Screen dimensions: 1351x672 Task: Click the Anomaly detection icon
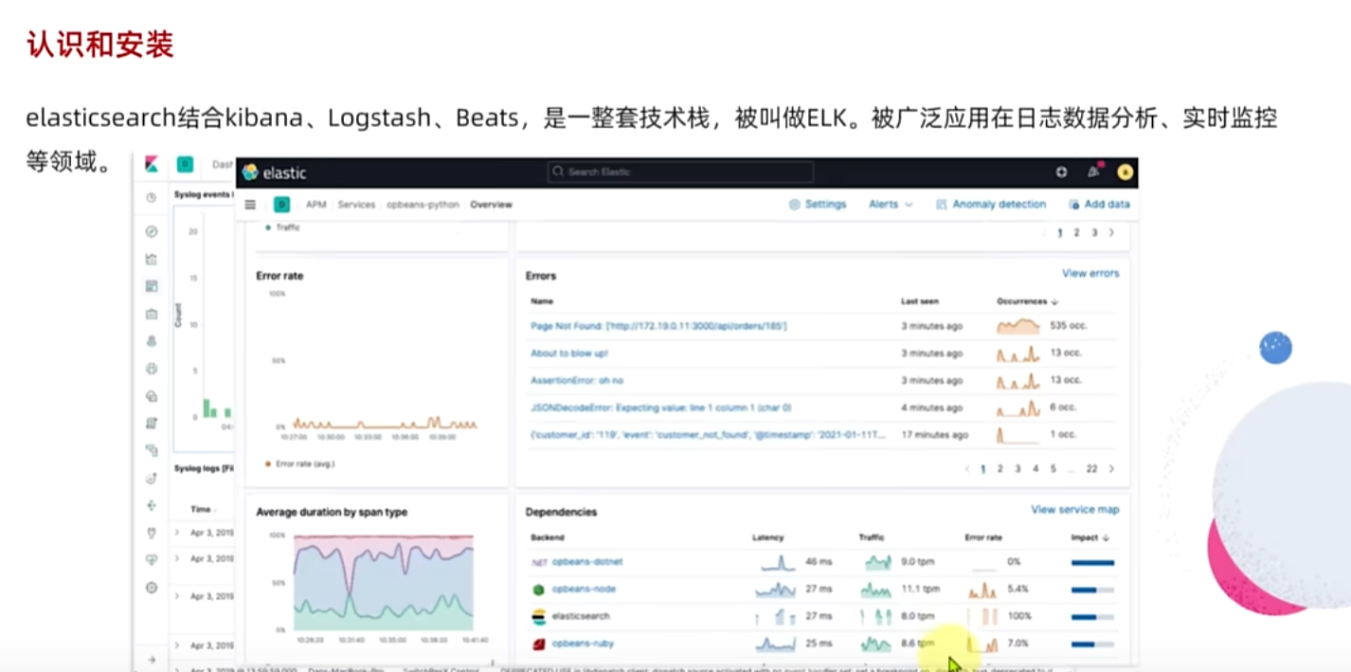pyautogui.click(x=942, y=205)
